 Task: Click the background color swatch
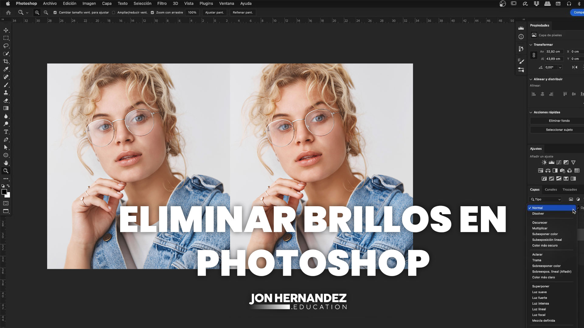[x=9, y=196]
